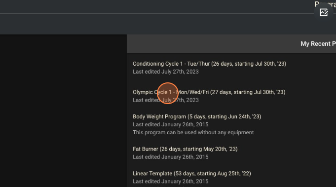The image size is (336, 187).
Task: Click Fat Burner's 'Last edited January 26th, 2015' line
Action: tap(170, 157)
